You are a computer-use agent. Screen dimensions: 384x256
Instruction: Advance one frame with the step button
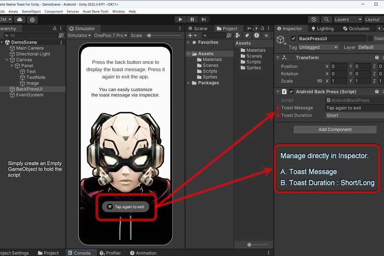(x=204, y=19)
